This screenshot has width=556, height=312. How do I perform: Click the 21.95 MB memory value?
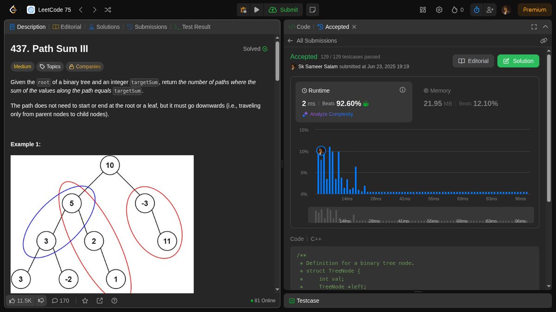click(438, 104)
